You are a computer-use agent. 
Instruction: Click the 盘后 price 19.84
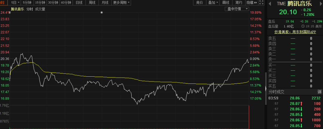290,21
